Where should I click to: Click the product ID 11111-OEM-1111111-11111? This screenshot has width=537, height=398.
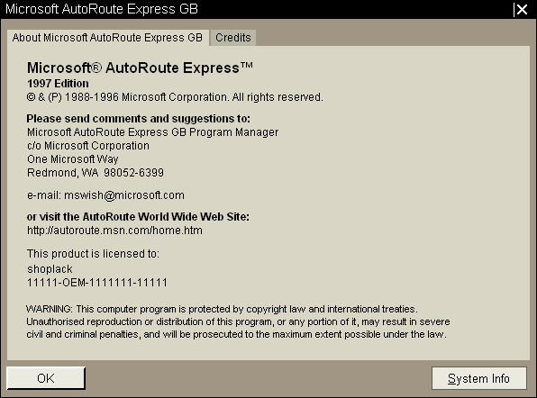click(97, 283)
